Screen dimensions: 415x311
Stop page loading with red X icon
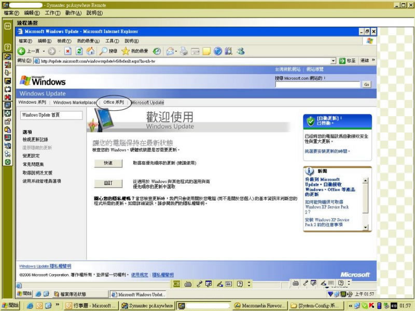(x=68, y=51)
